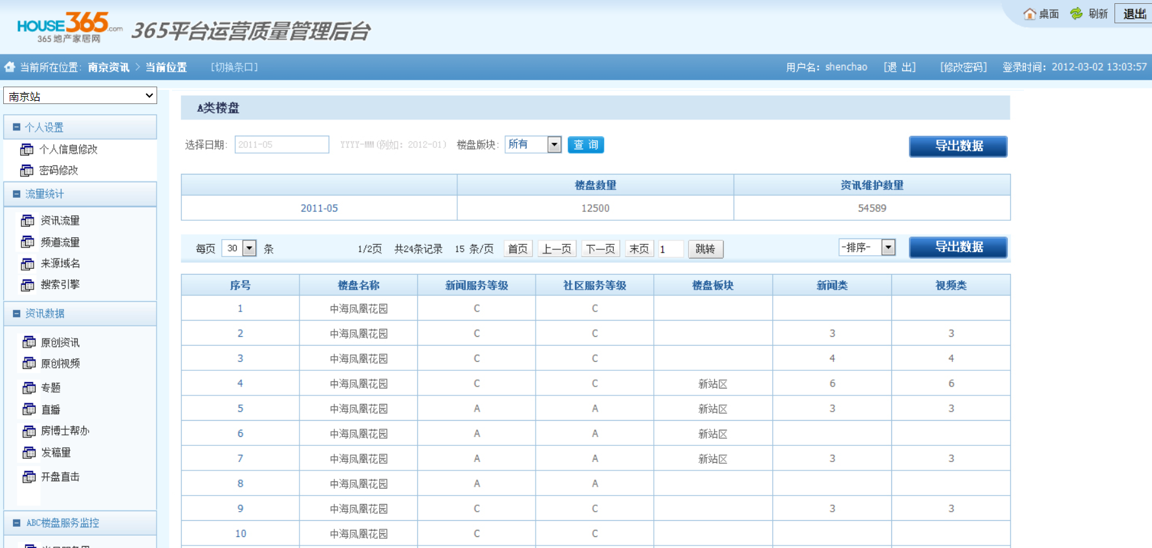Click the icon next to 密码修改
The height and width of the screenshot is (548, 1152).
click(27, 171)
